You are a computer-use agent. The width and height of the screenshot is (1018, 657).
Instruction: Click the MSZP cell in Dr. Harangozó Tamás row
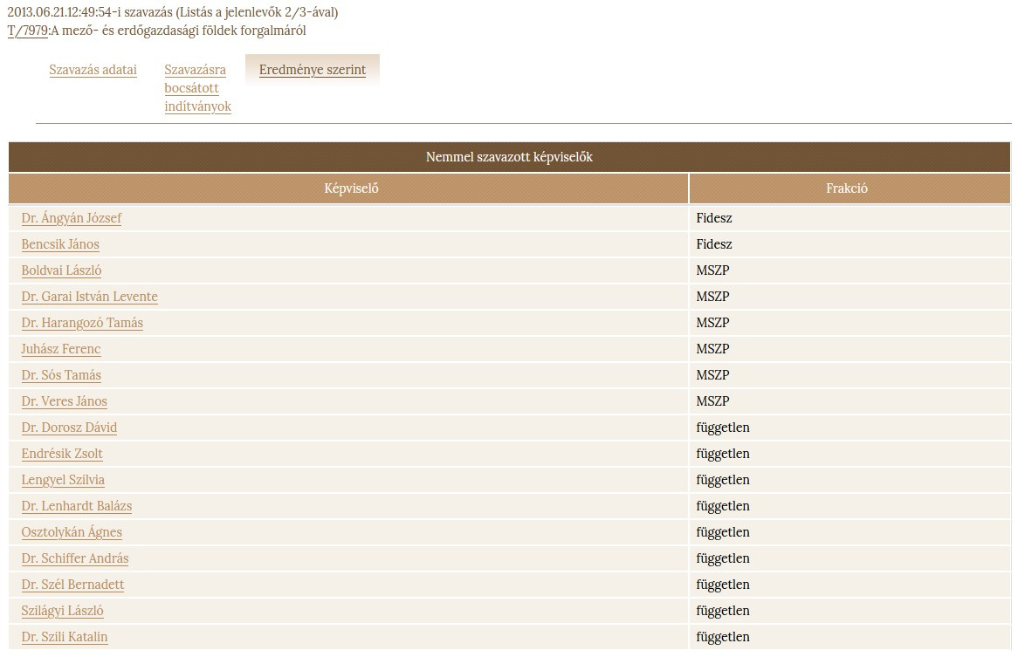(849, 322)
